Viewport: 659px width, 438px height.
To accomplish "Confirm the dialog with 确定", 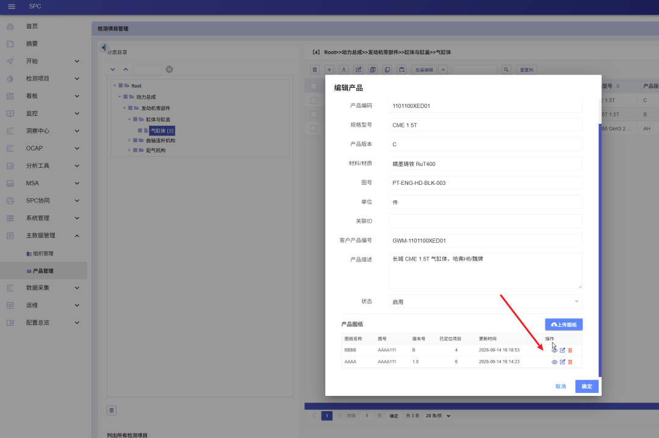I will (587, 386).
